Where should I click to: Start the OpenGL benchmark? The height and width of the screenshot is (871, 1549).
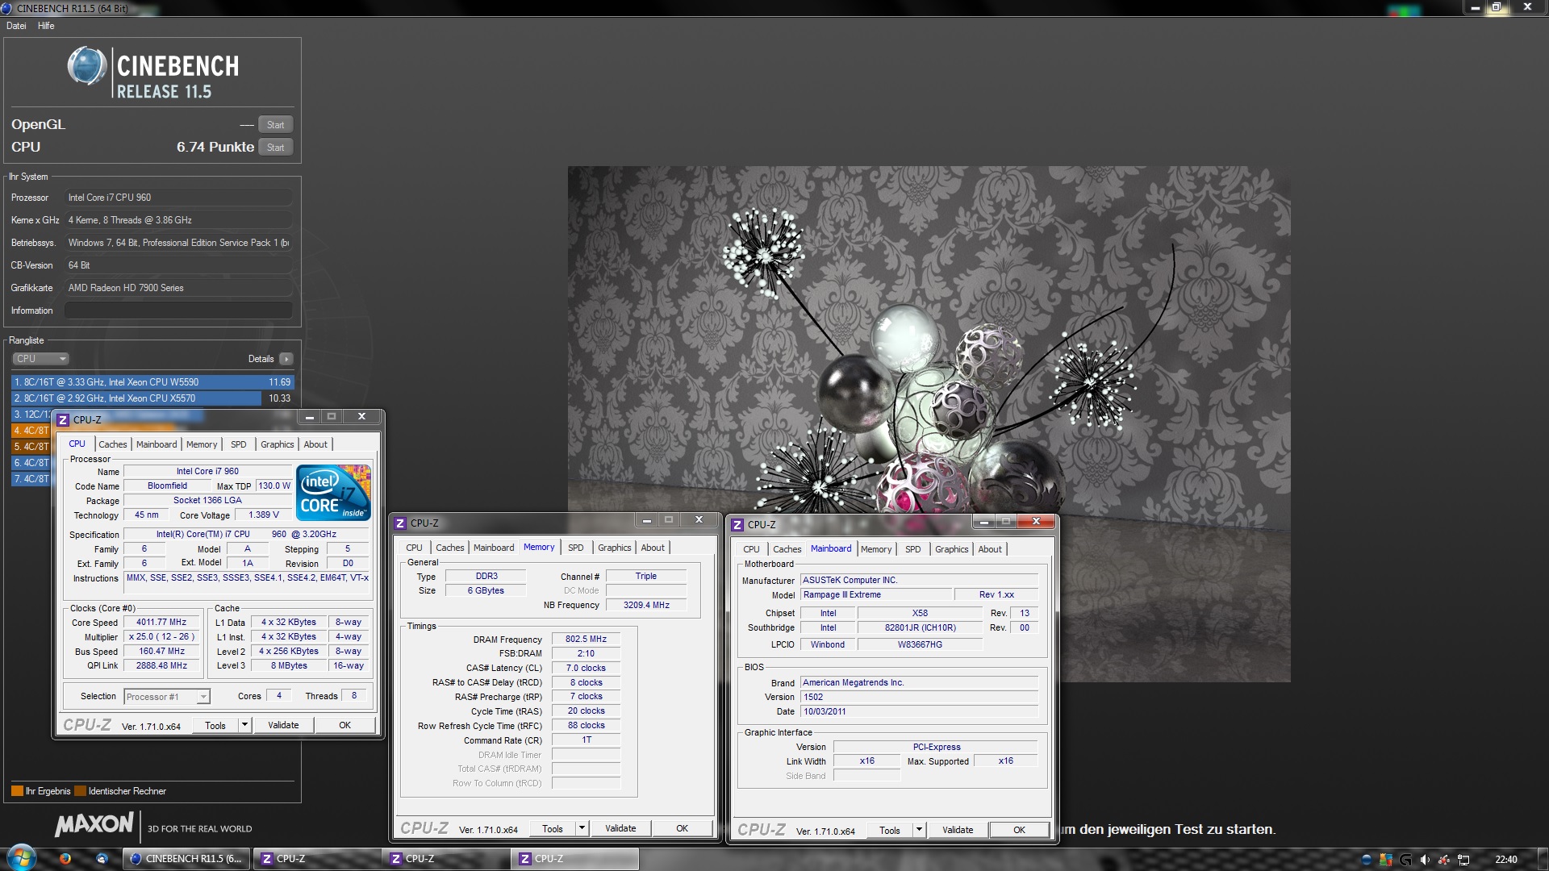click(275, 125)
